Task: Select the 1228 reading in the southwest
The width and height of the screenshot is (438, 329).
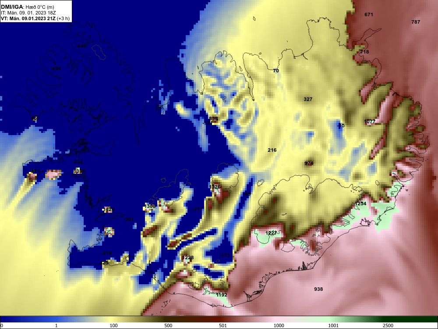Action: tap(188, 257)
